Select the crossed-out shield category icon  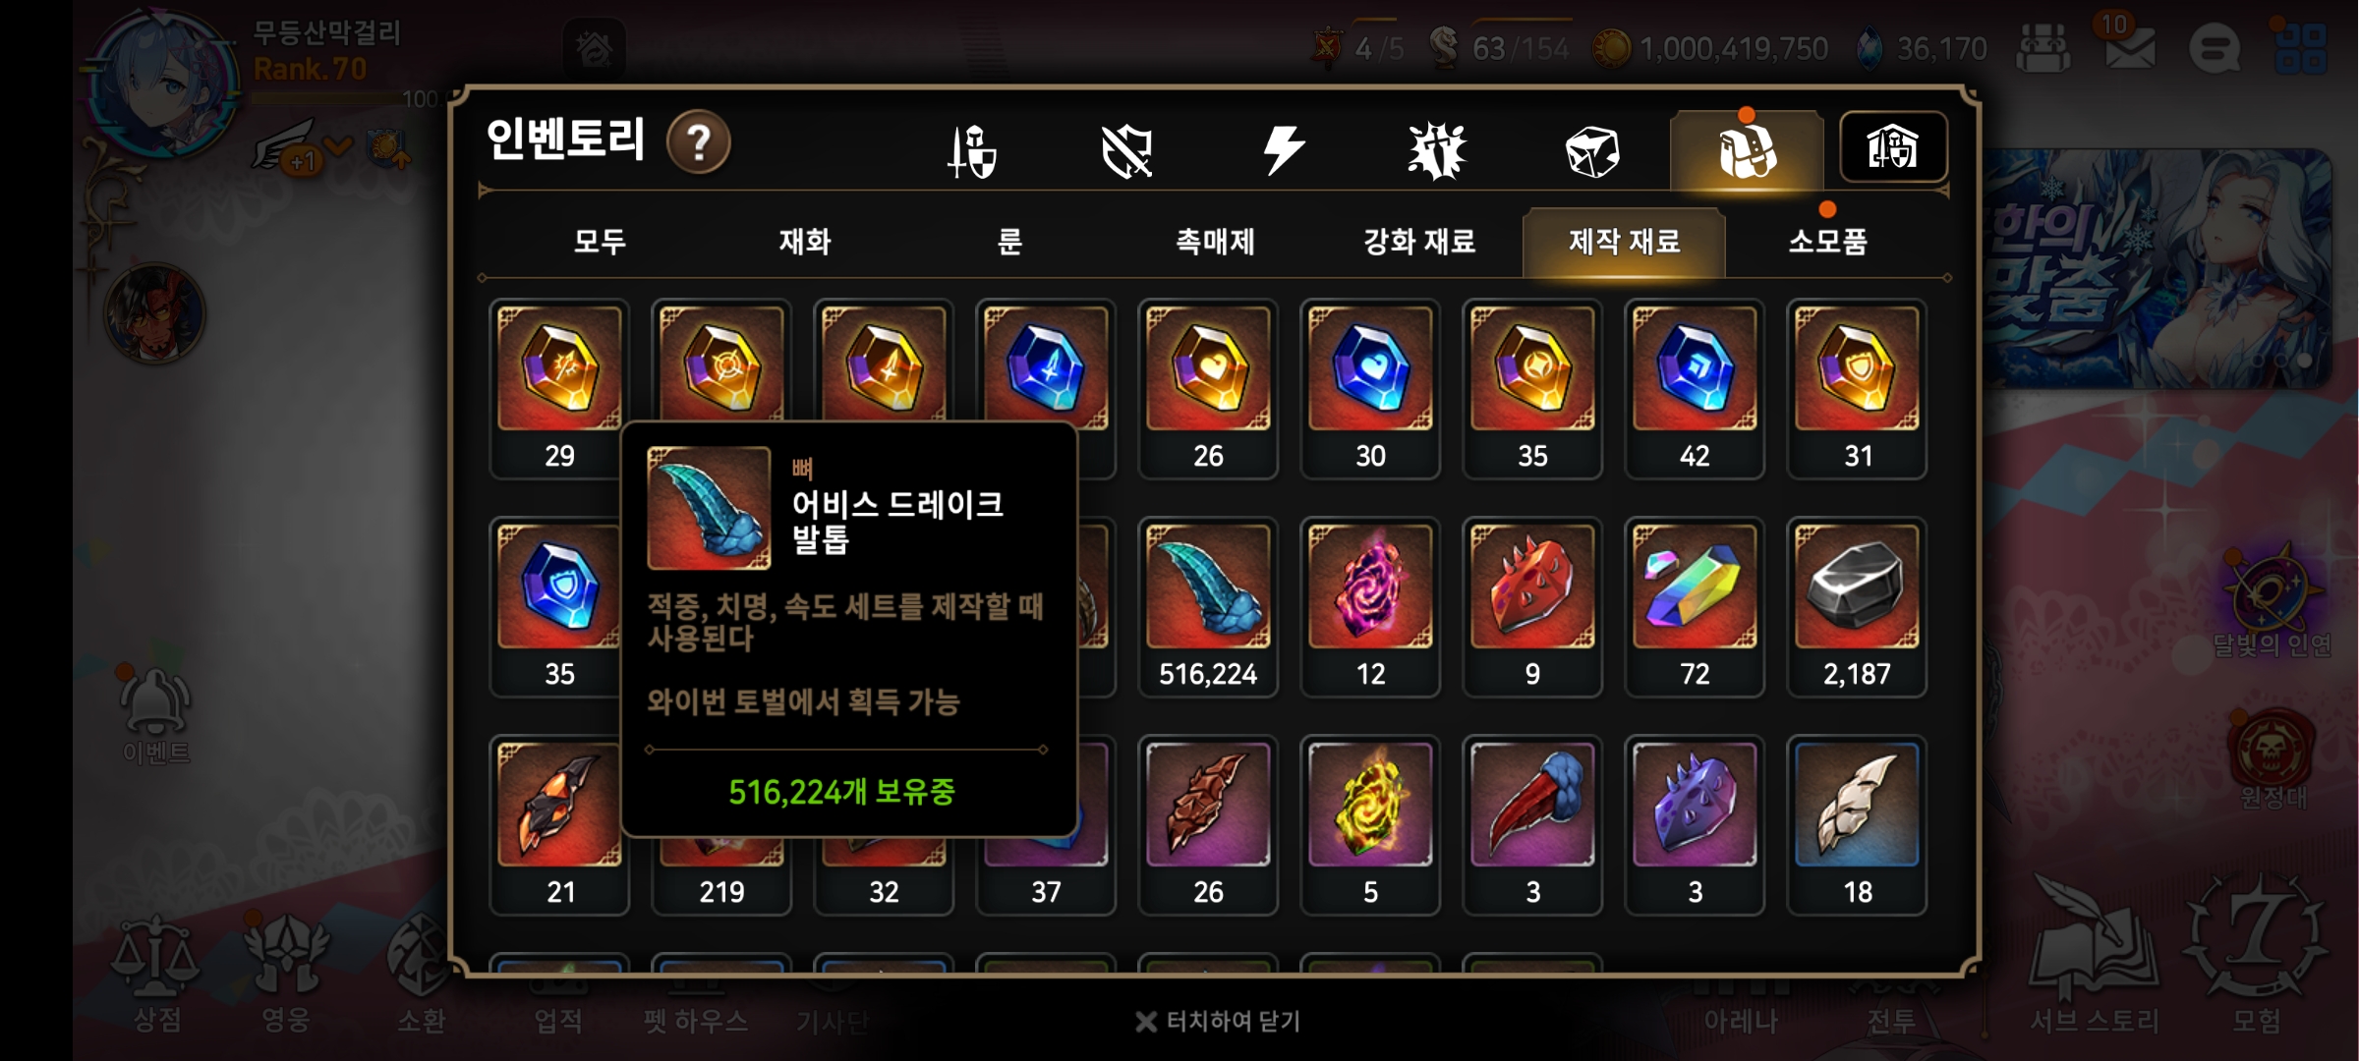coord(1127,151)
